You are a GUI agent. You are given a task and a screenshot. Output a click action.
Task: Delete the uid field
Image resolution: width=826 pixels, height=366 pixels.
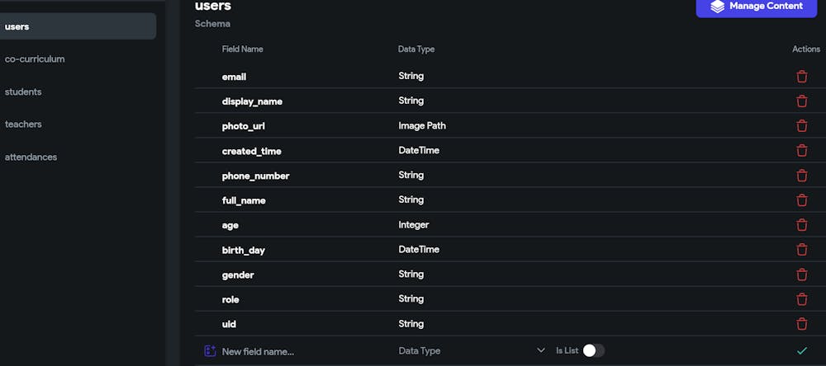(x=802, y=323)
